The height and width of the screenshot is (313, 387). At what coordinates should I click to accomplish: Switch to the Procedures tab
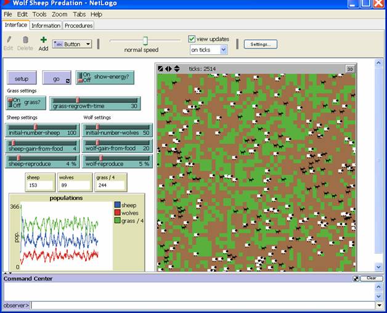click(78, 26)
